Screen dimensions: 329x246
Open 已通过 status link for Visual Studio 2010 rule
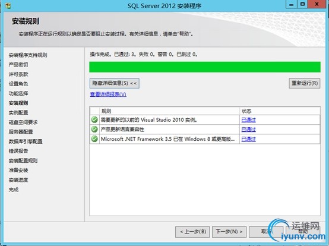(x=248, y=120)
